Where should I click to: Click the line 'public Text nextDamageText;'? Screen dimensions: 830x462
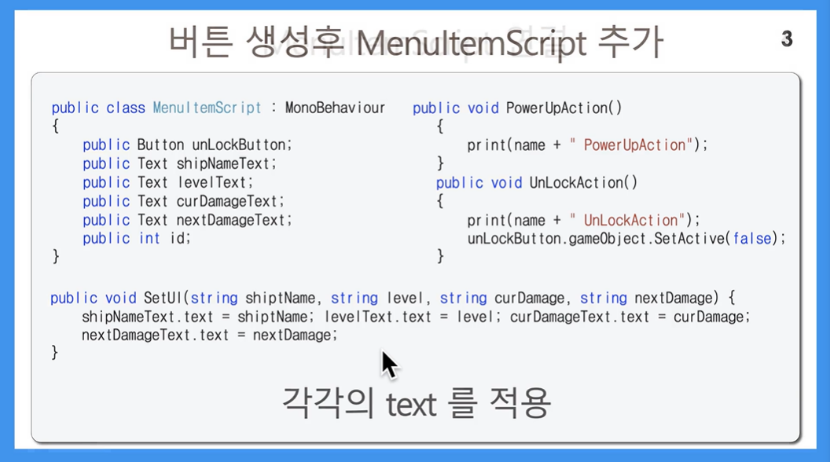187,220
